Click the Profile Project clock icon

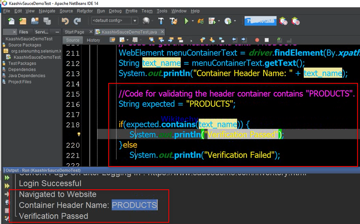[228, 21]
